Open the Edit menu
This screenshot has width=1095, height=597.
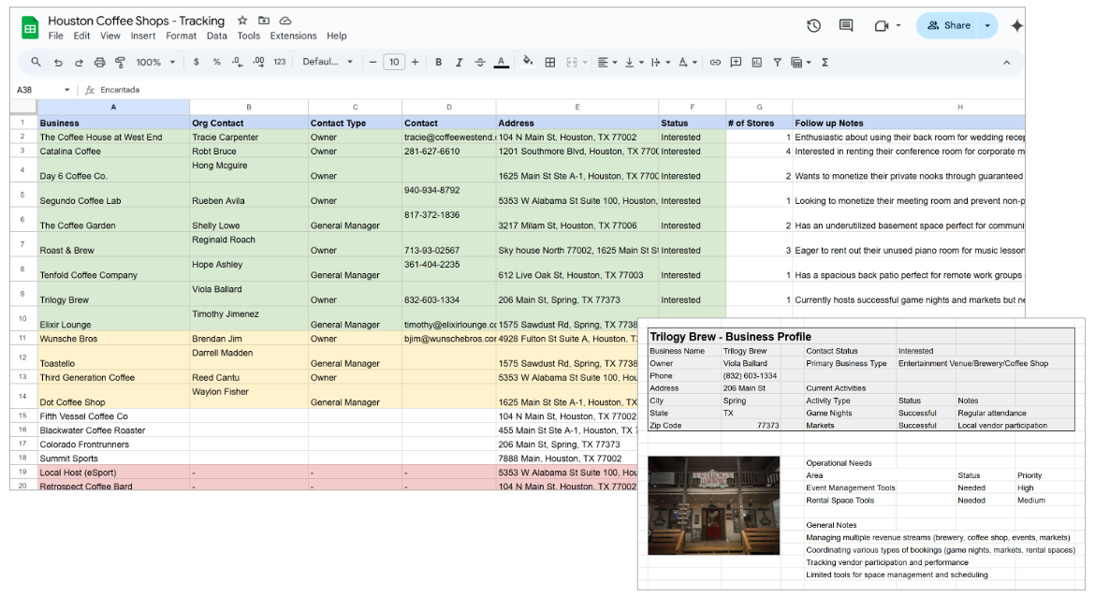tap(81, 36)
